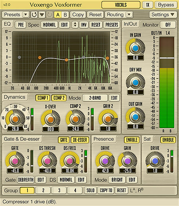Image resolution: width=179 pixels, height=206 pixels.
Task: Toggle the GATE enable button
Action: tap(64, 140)
